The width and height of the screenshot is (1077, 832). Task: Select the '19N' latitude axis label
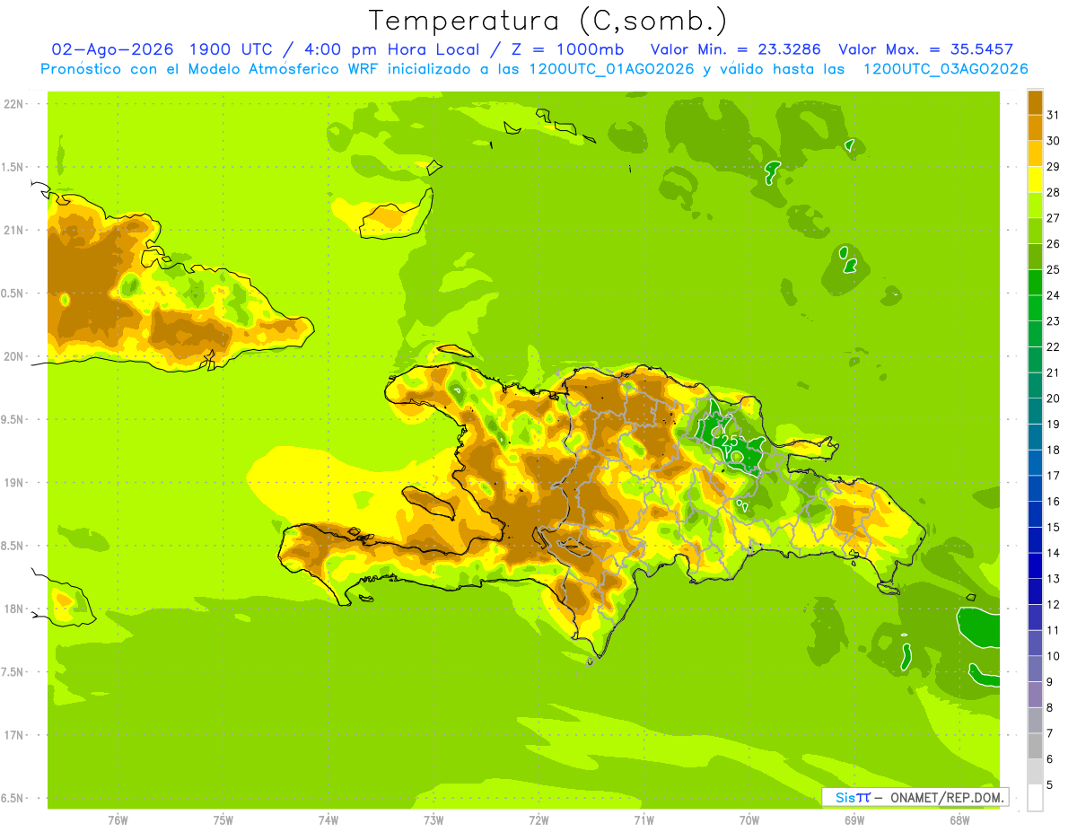(x=13, y=483)
